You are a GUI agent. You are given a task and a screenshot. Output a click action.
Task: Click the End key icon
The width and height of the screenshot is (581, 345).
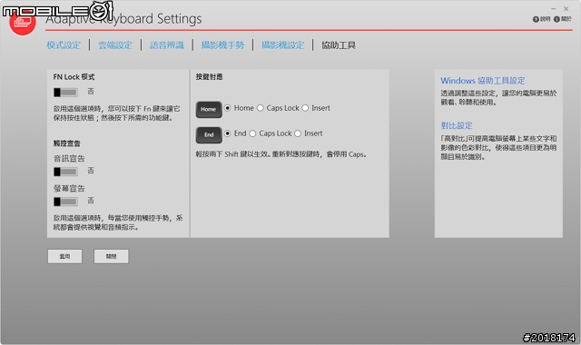coord(209,135)
